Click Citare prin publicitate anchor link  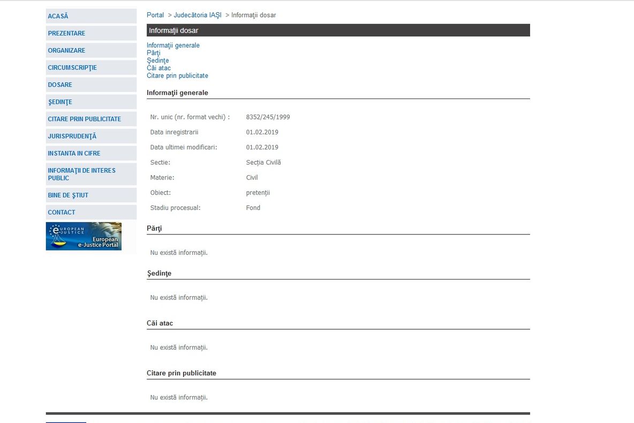[177, 75]
